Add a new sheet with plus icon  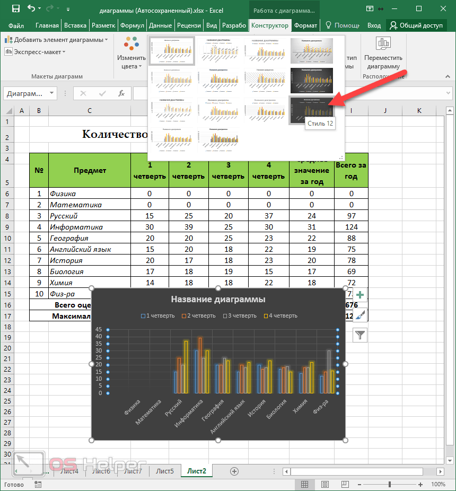pos(234,471)
